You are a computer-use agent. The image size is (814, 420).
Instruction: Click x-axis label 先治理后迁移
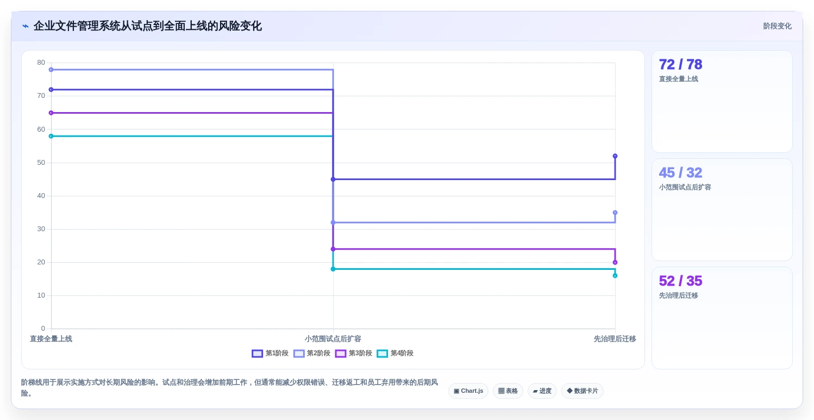(x=615, y=339)
